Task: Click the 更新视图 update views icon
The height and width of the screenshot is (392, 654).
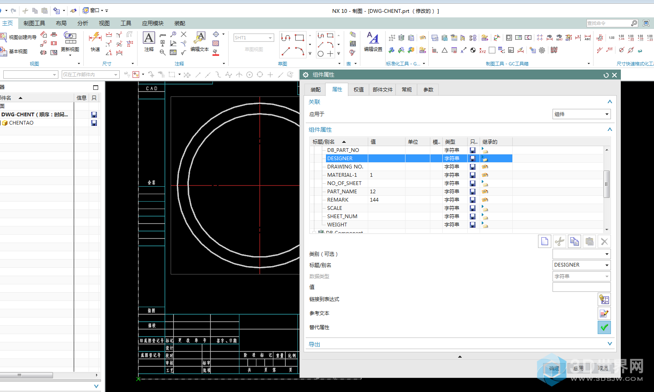Action: pyautogui.click(x=70, y=38)
